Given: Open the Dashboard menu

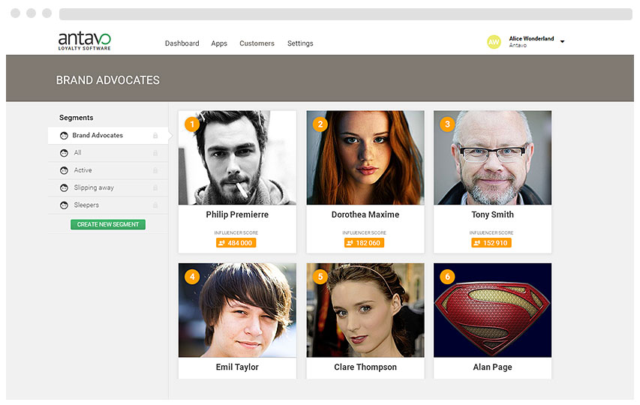Looking at the screenshot, I should pyautogui.click(x=182, y=43).
